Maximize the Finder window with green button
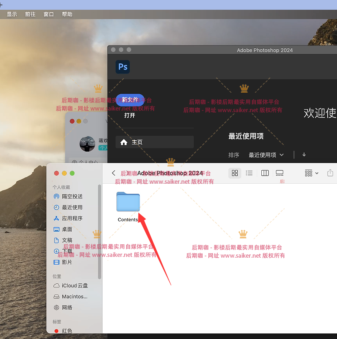 [x=72, y=173]
